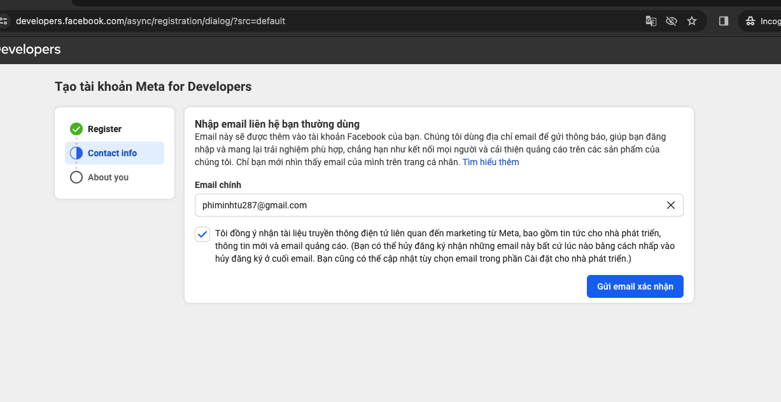Click the Nhập email liên hệ bạn thường dùng heading
This screenshot has width=781, height=402.
coord(277,124)
